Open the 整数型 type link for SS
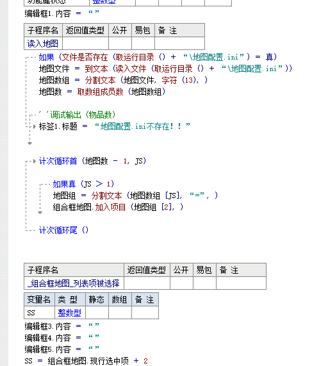The image size is (312, 366). (70, 313)
